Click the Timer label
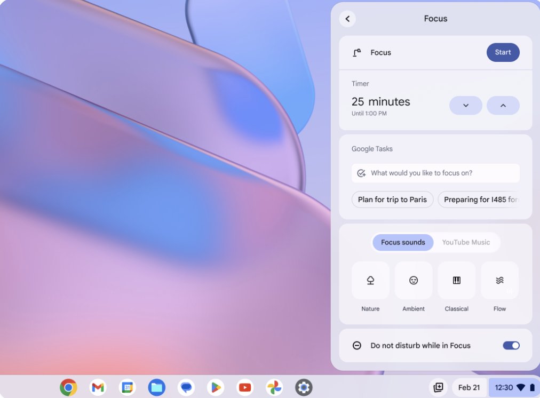 [x=360, y=84]
